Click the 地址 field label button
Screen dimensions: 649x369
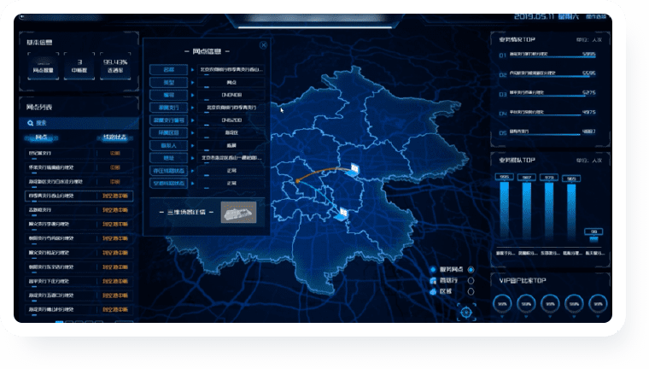point(168,158)
